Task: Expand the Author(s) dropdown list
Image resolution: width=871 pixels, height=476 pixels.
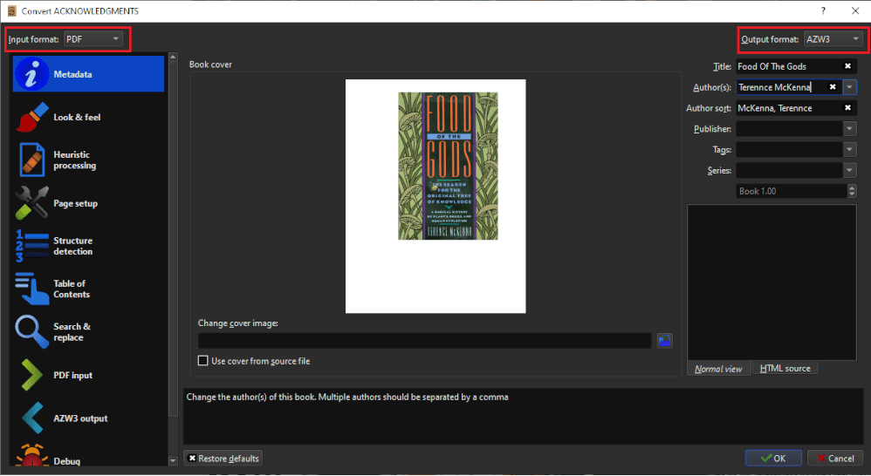Action: coord(849,87)
